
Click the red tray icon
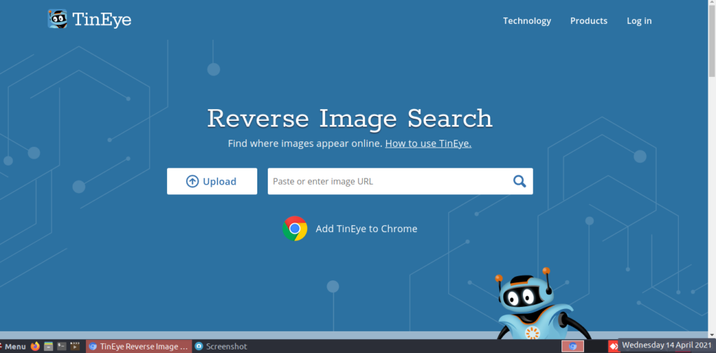coord(613,346)
